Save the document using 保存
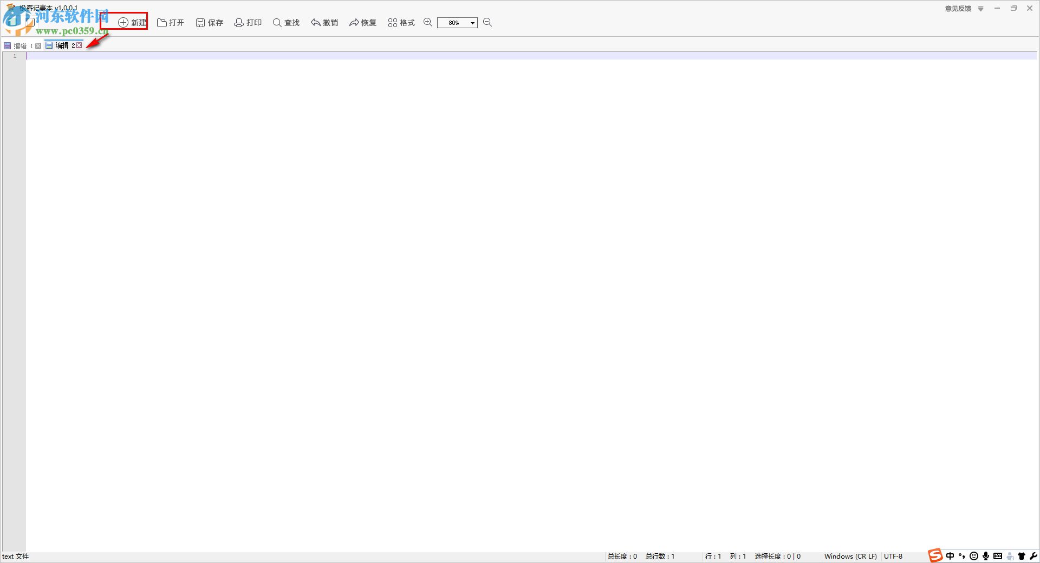This screenshot has height=563, width=1040. 210,22
